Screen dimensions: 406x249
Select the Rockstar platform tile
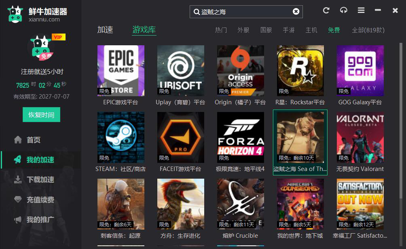tap(300, 71)
